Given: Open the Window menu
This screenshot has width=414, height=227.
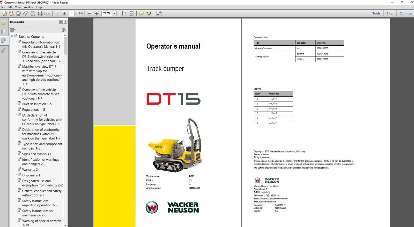Looking at the screenshot, I should point(28,7).
